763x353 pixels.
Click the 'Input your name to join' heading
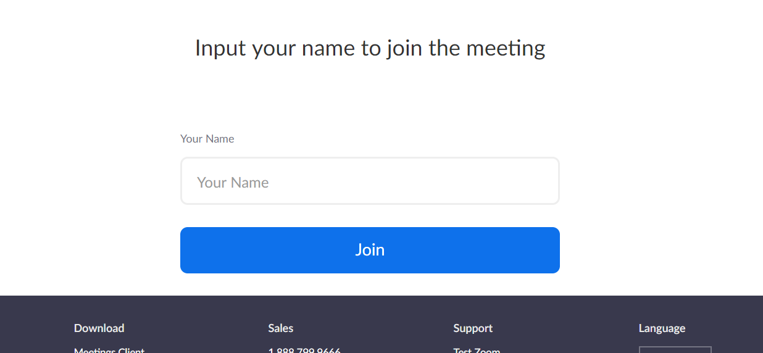click(370, 48)
